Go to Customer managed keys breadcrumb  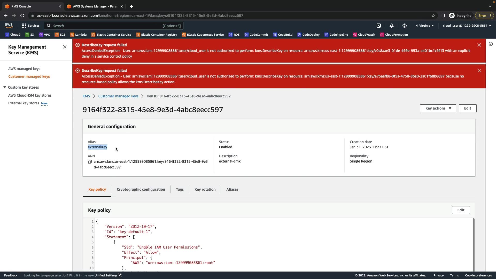tap(118, 96)
